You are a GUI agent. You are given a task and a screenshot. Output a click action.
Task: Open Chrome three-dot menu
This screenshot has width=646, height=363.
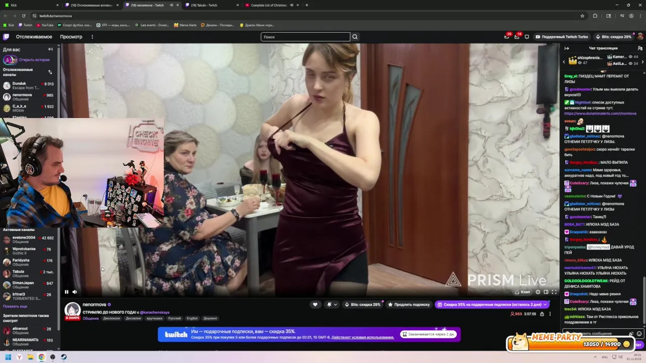point(639,16)
